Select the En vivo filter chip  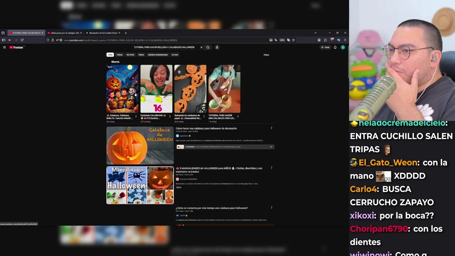(x=175, y=55)
